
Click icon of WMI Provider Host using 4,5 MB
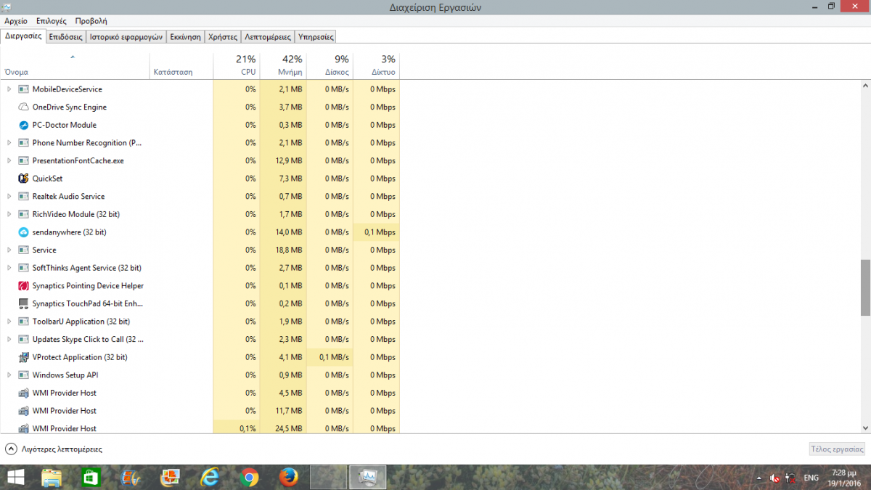pos(23,393)
